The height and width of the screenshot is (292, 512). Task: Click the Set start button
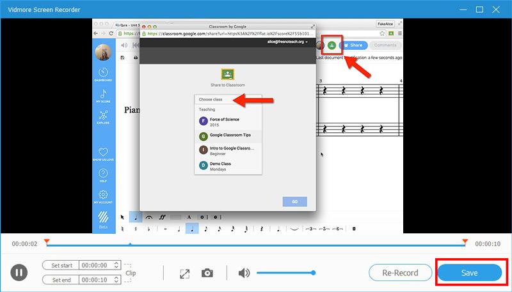(x=61, y=265)
